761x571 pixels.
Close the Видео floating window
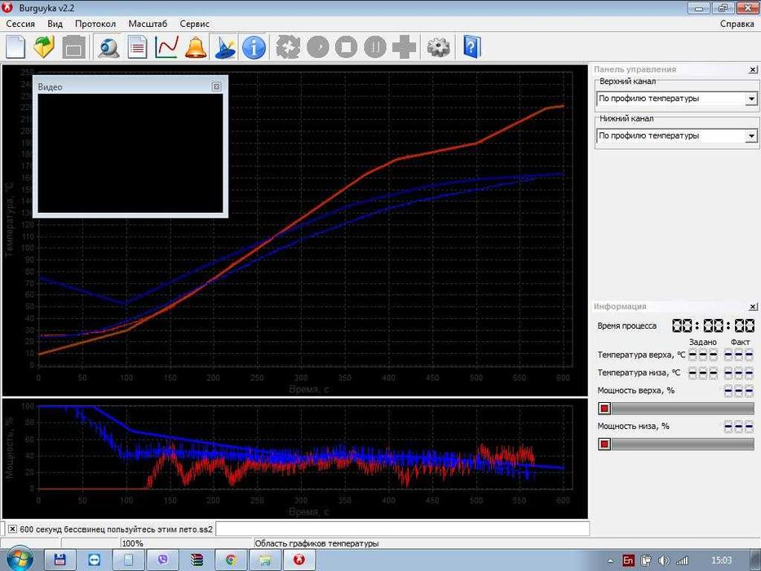[216, 86]
